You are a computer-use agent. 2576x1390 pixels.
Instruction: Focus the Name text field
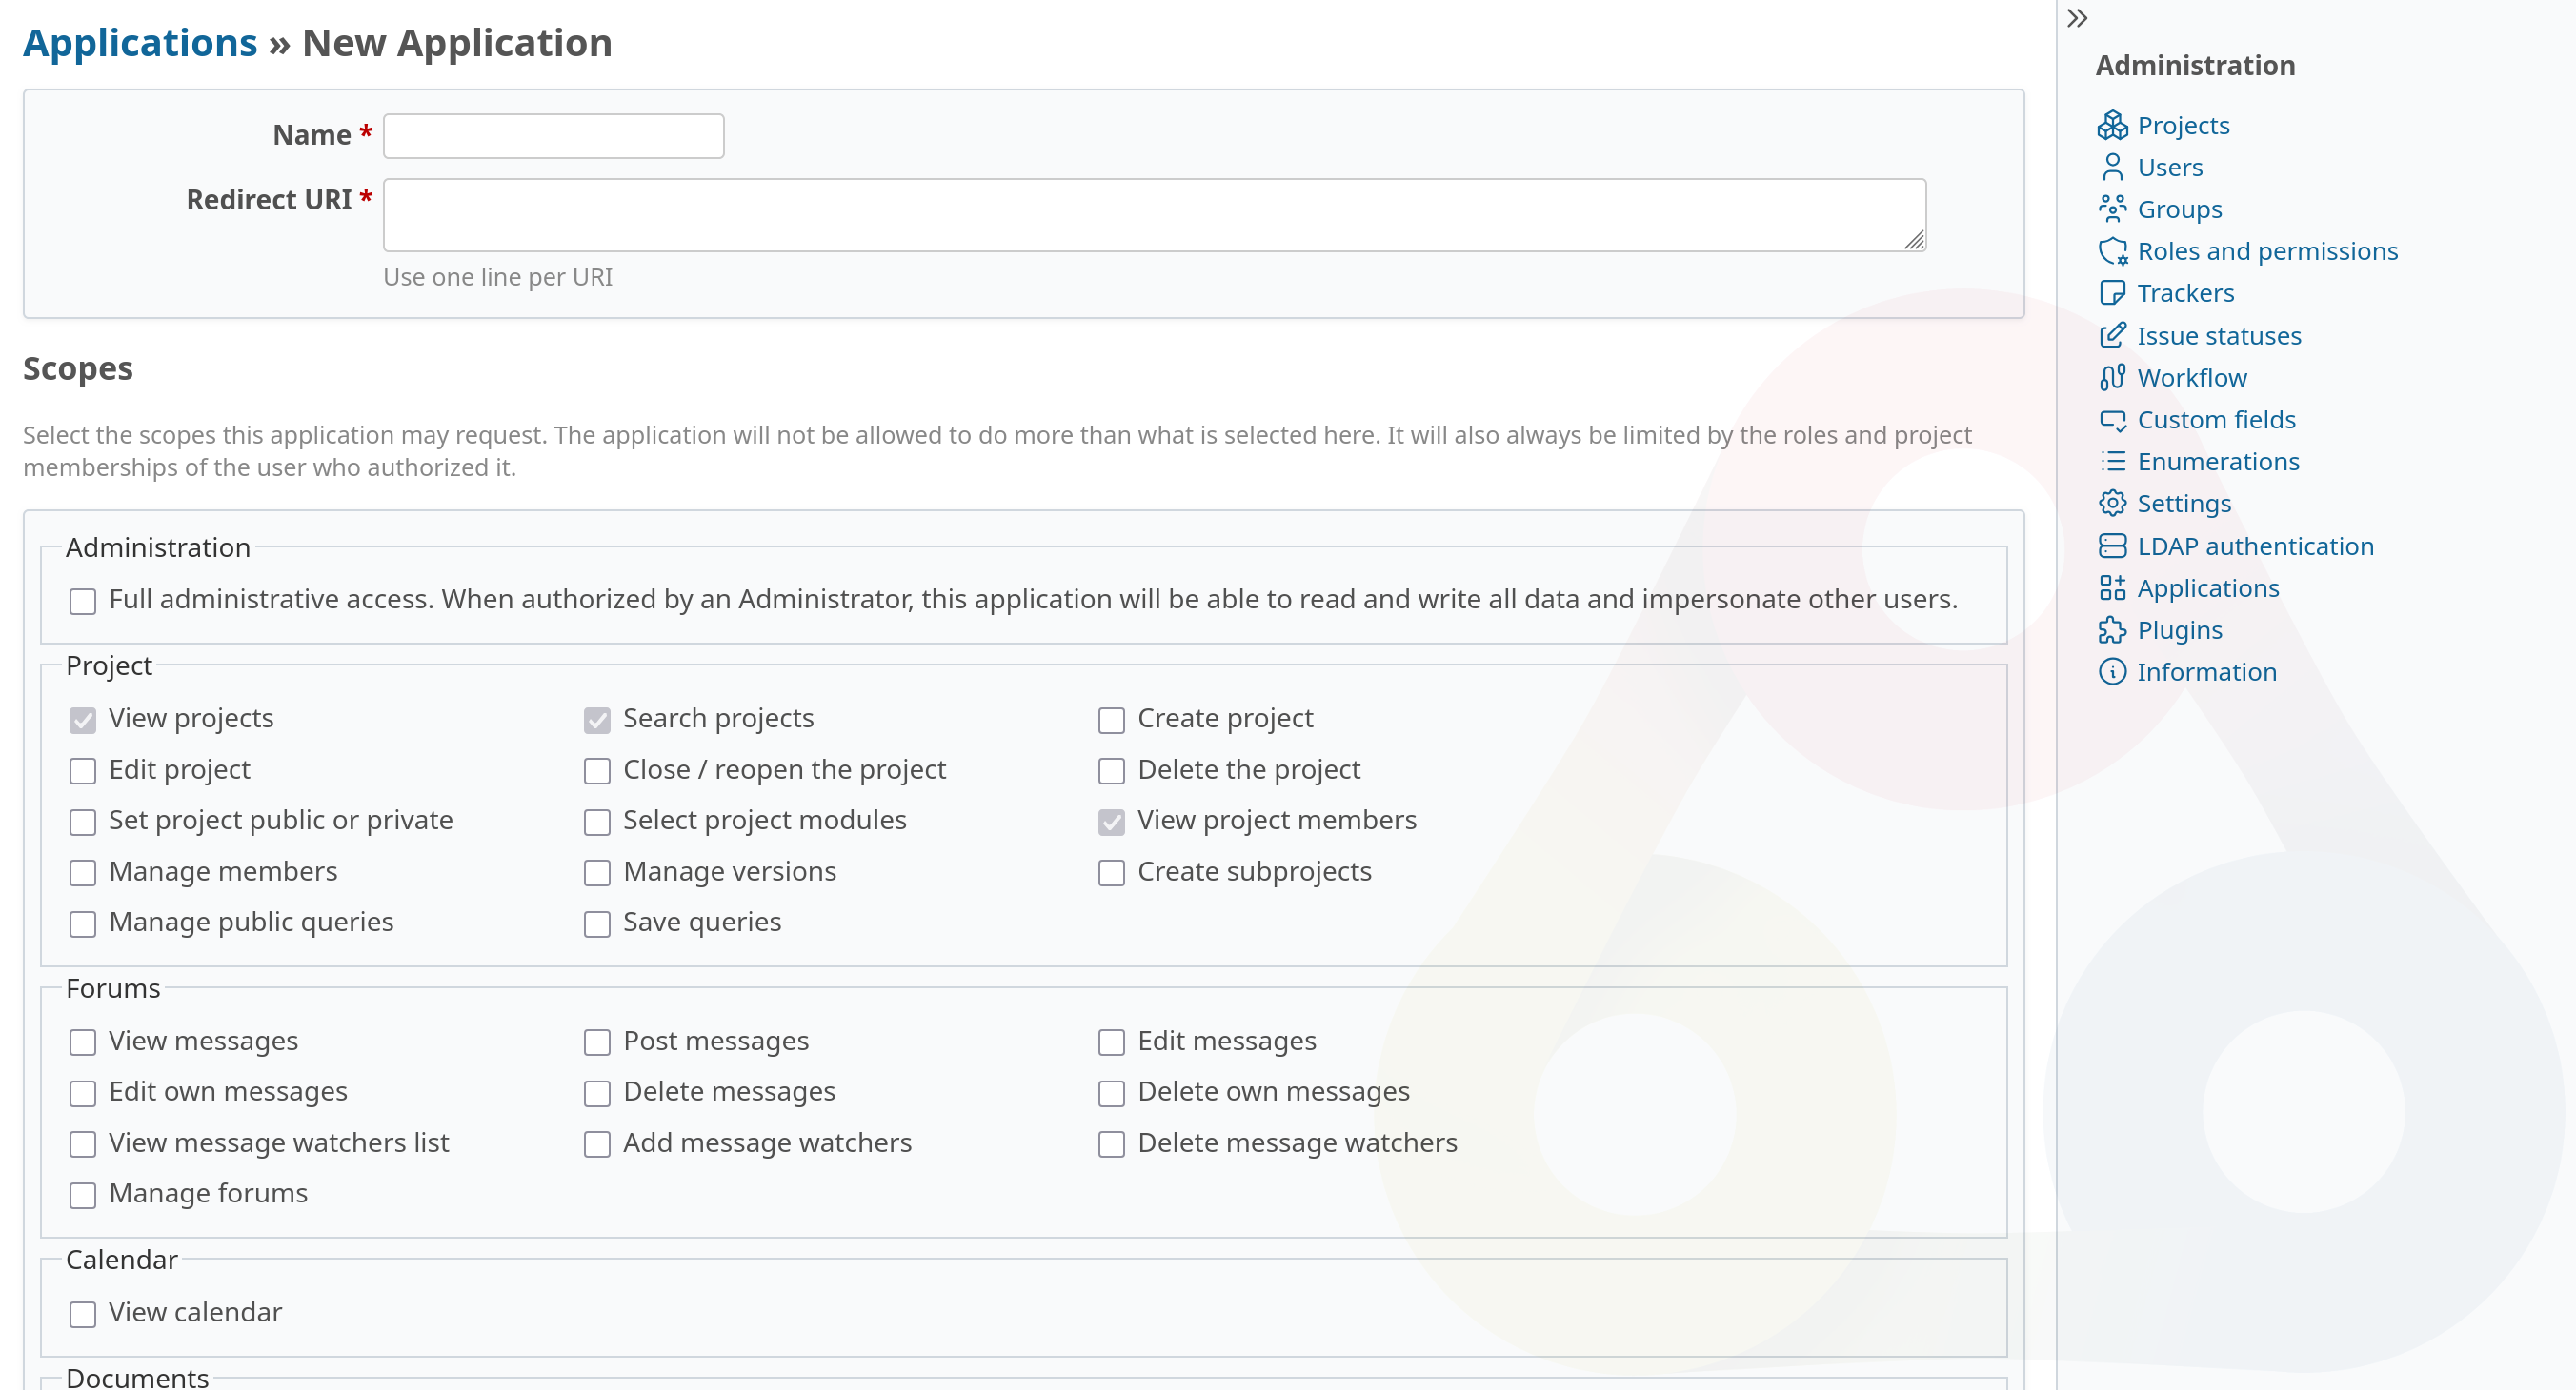[x=553, y=136]
